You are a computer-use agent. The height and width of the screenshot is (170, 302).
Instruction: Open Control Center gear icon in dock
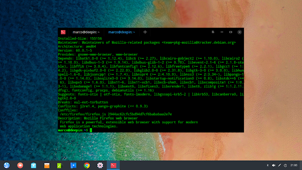[x=100, y=165]
